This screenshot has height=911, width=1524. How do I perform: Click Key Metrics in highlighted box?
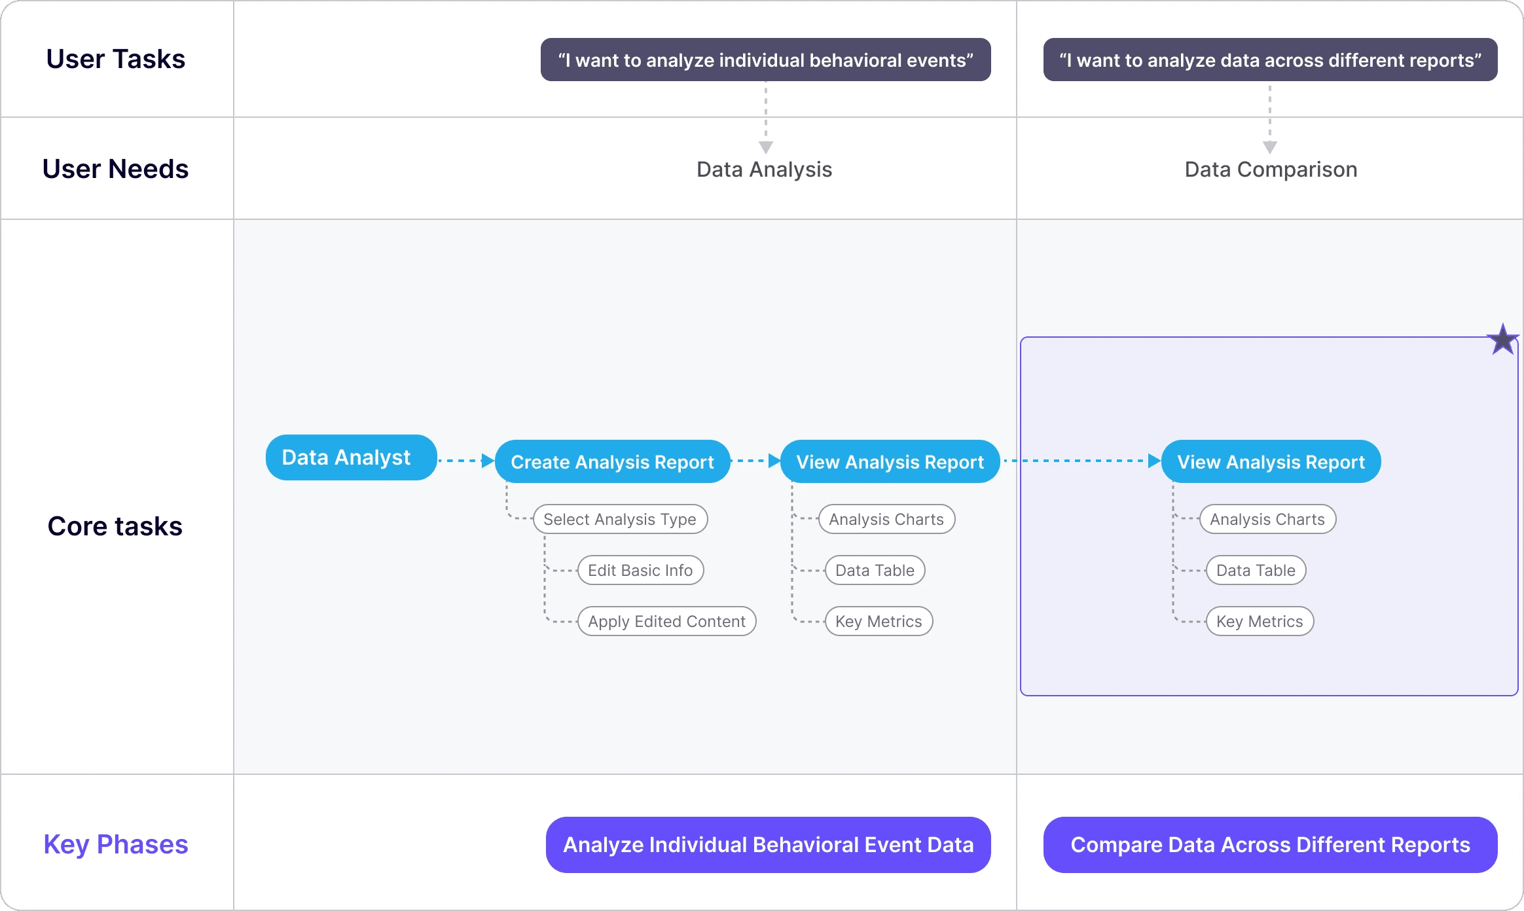coord(1260,621)
